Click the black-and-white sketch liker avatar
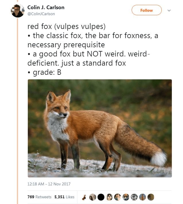The image size is (183, 204). tap(134, 197)
